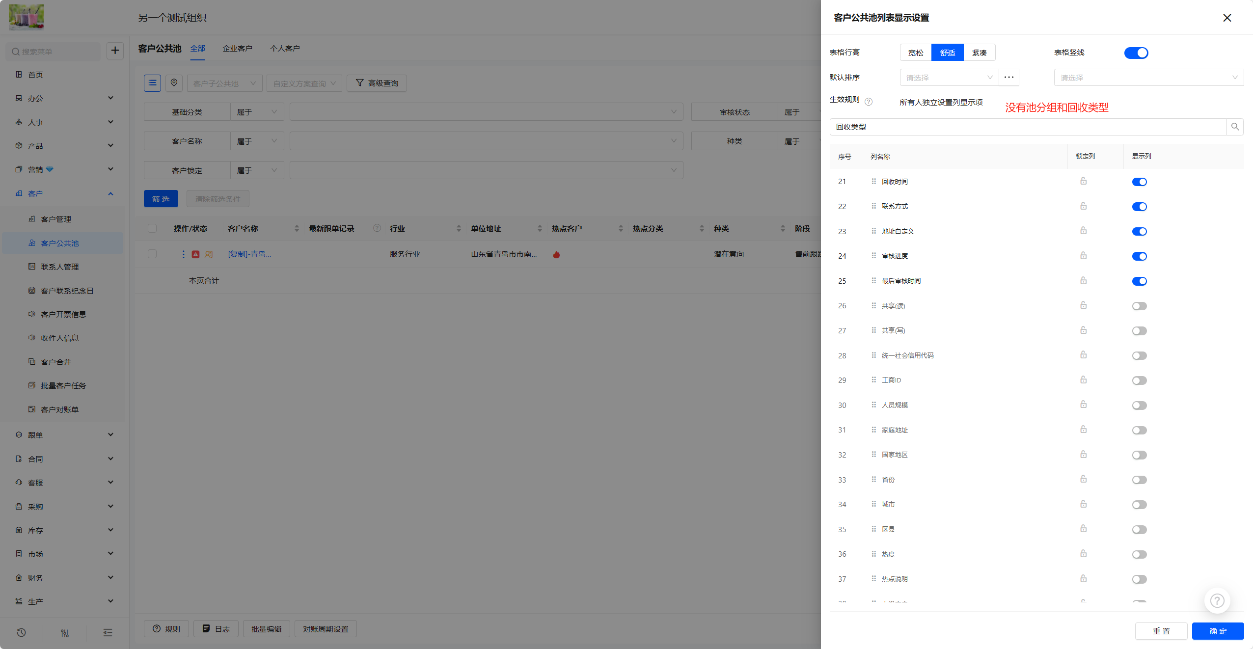This screenshot has width=1253, height=649.
Task: Expand the 办公 sidebar menu
Action: pos(64,98)
